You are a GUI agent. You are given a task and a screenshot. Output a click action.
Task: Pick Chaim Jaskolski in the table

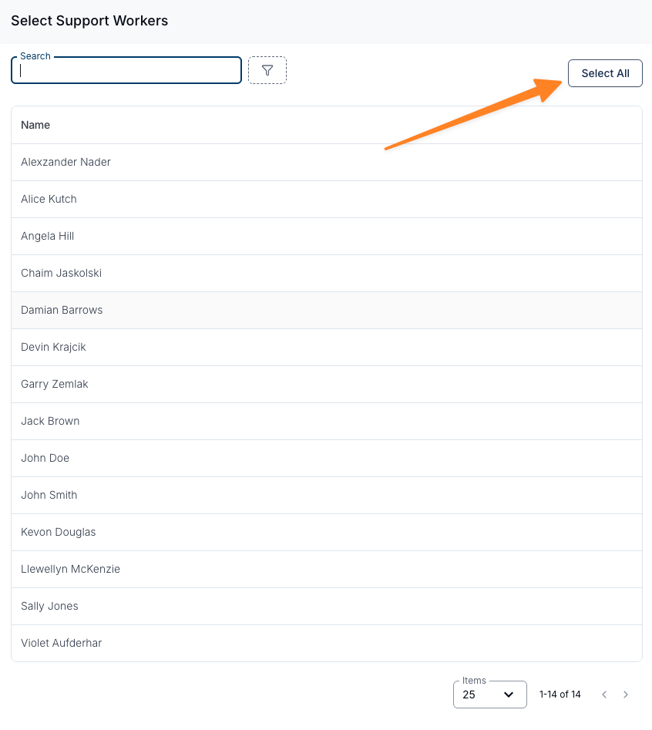pyautogui.click(x=327, y=274)
